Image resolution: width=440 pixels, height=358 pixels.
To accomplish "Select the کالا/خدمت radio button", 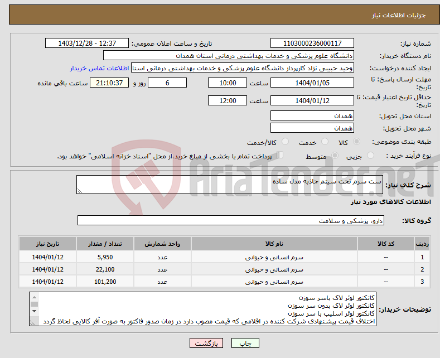I will pyautogui.click(x=285, y=142).
